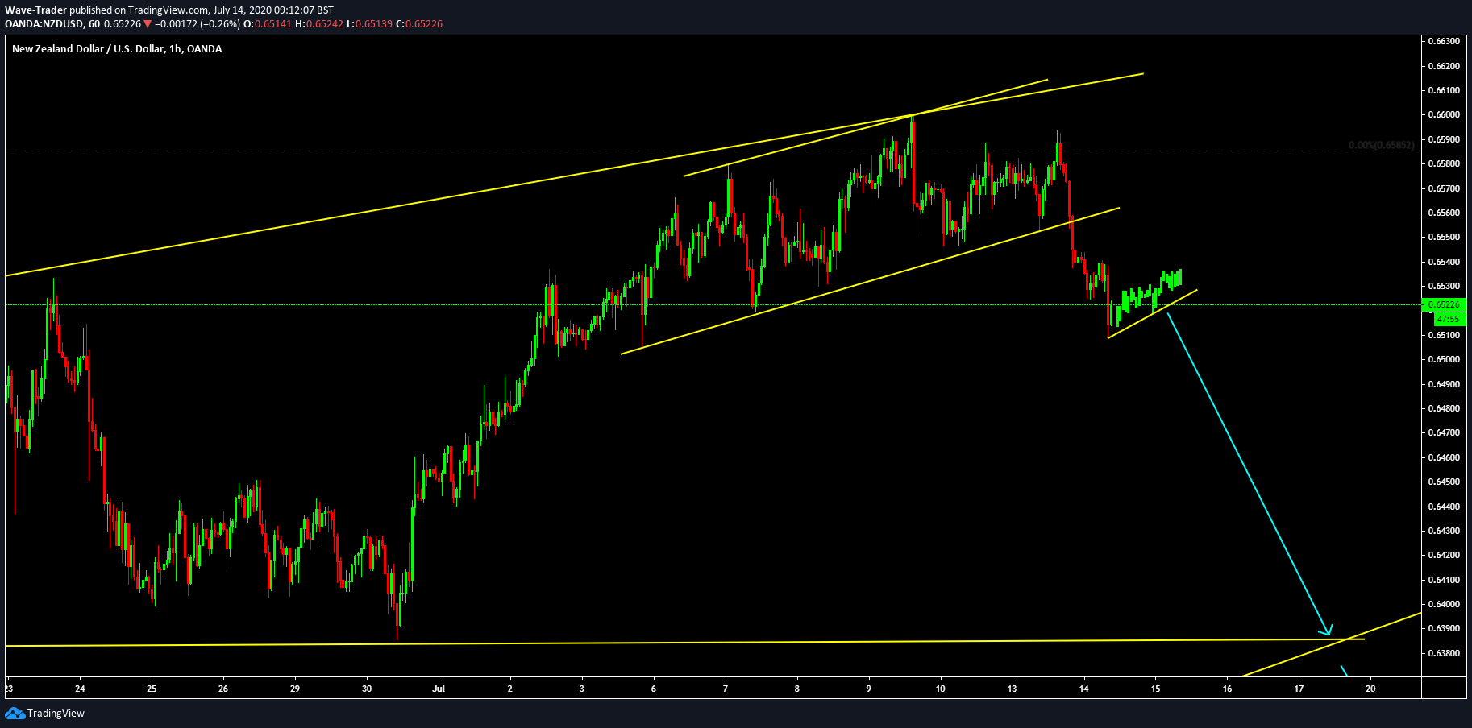
Task: Click date label 9 on time axis
Action: pyautogui.click(x=869, y=689)
